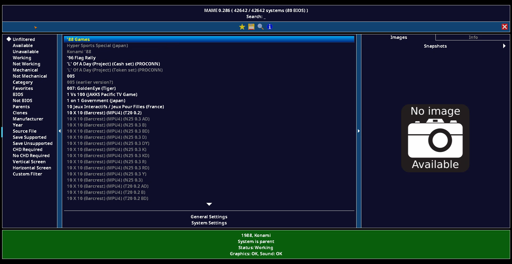Screen dimensions: 512x264
Task: Select the Unfiltered filter option
Action: (x=24, y=39)
